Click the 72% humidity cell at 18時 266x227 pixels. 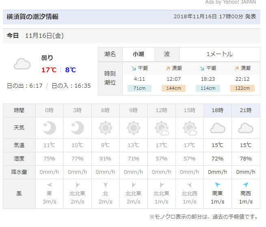pos(218,159)
